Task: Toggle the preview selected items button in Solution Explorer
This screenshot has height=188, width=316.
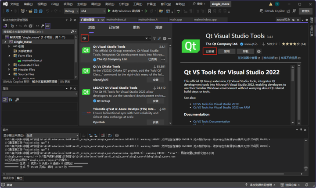Action: [x=48, y=26]
